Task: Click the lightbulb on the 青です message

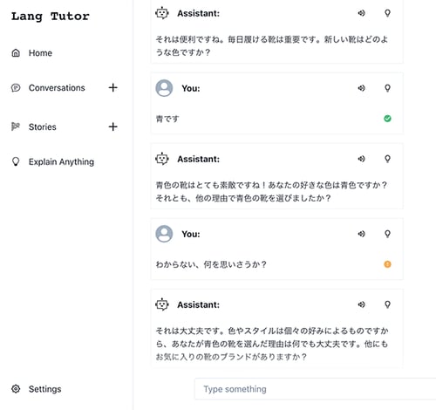Action: (387, 88)
